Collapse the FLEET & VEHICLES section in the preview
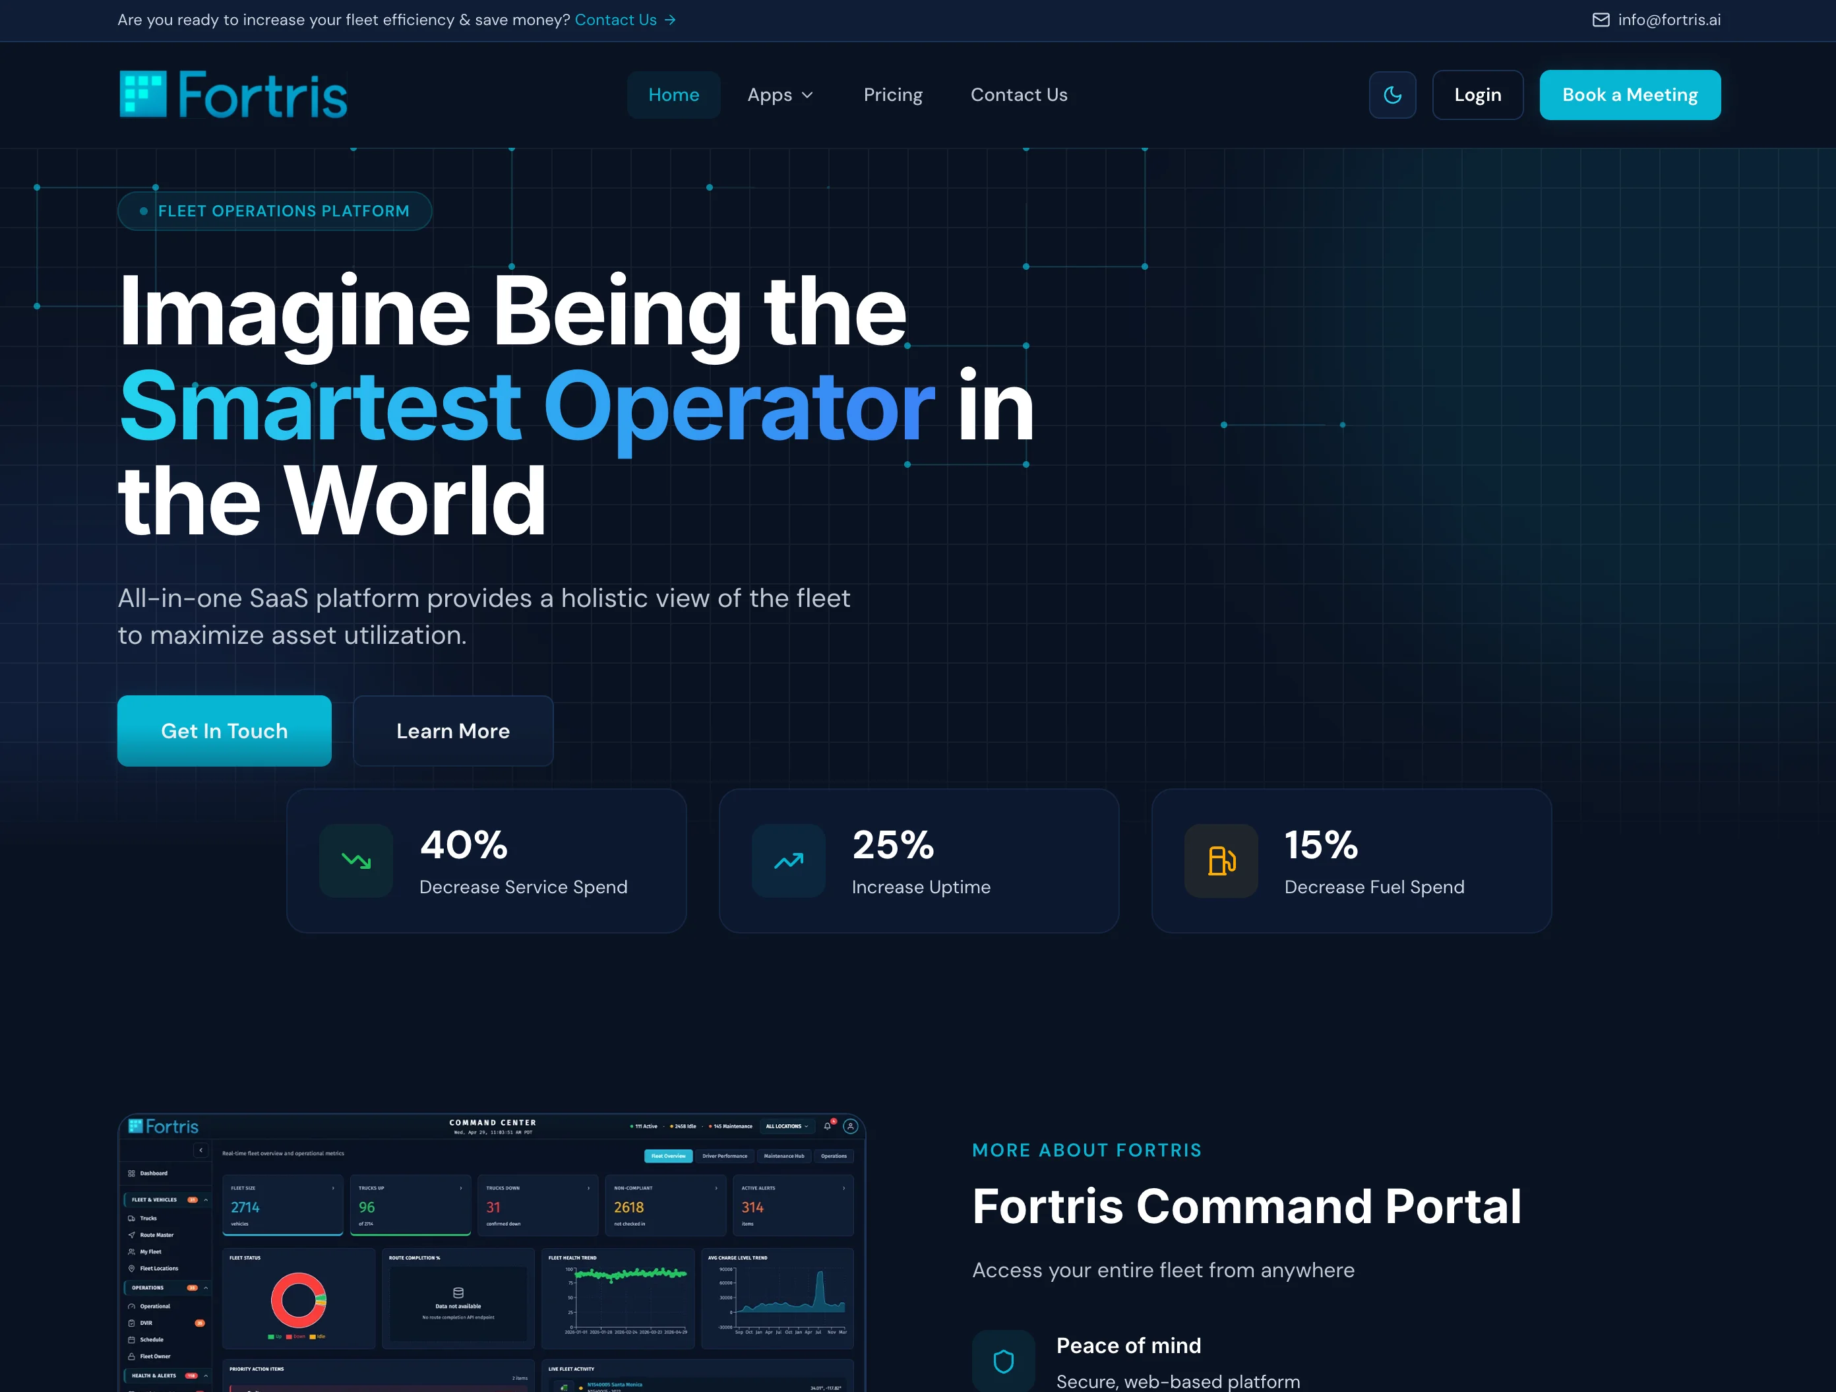This screenshot has width=1836, height=1392. (206, 1199)
